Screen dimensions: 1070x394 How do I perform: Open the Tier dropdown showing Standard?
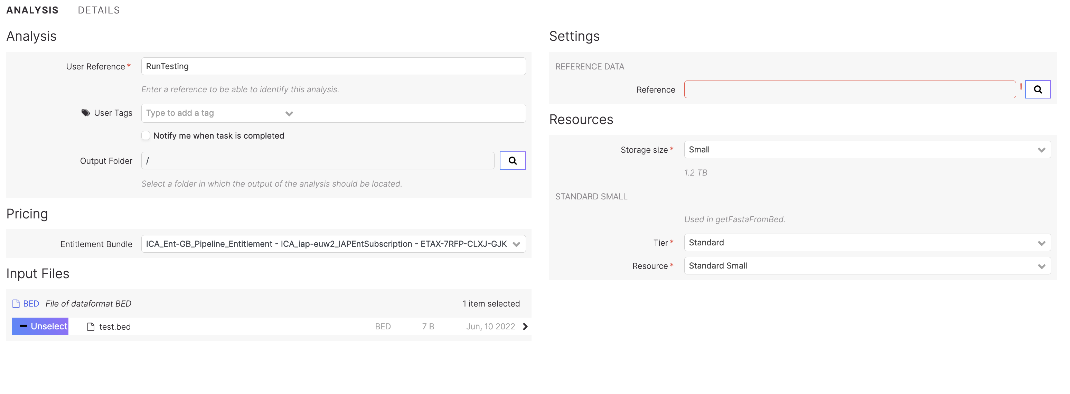(x=867, y=243)
